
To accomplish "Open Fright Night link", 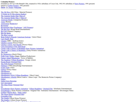I will (5, 67).
